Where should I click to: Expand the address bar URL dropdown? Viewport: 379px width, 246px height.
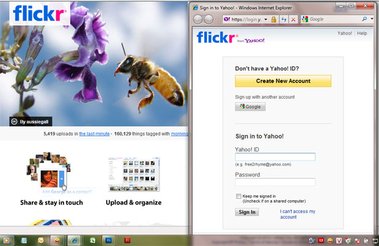[265, 20]
